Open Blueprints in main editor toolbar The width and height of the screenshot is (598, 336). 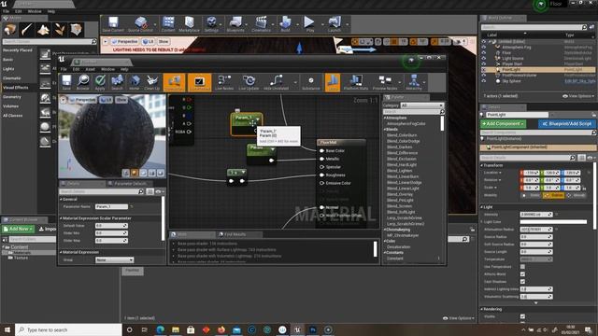click(235, 24)
